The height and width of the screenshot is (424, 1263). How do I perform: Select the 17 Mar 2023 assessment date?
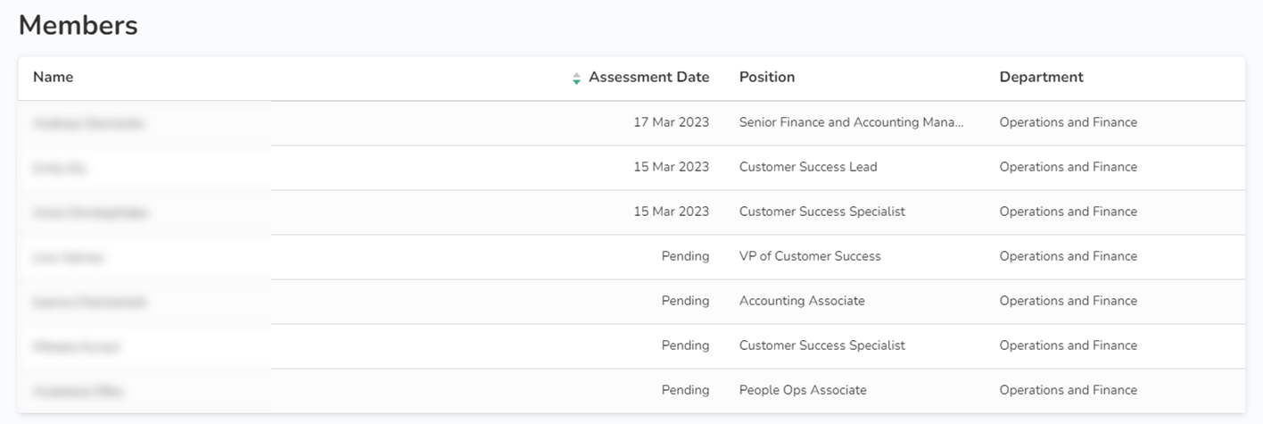click(671, 122)
